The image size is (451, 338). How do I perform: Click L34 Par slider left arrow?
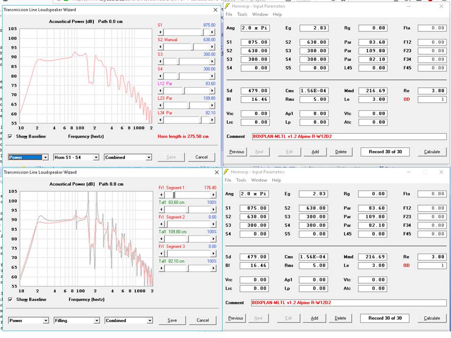[161, 120]
